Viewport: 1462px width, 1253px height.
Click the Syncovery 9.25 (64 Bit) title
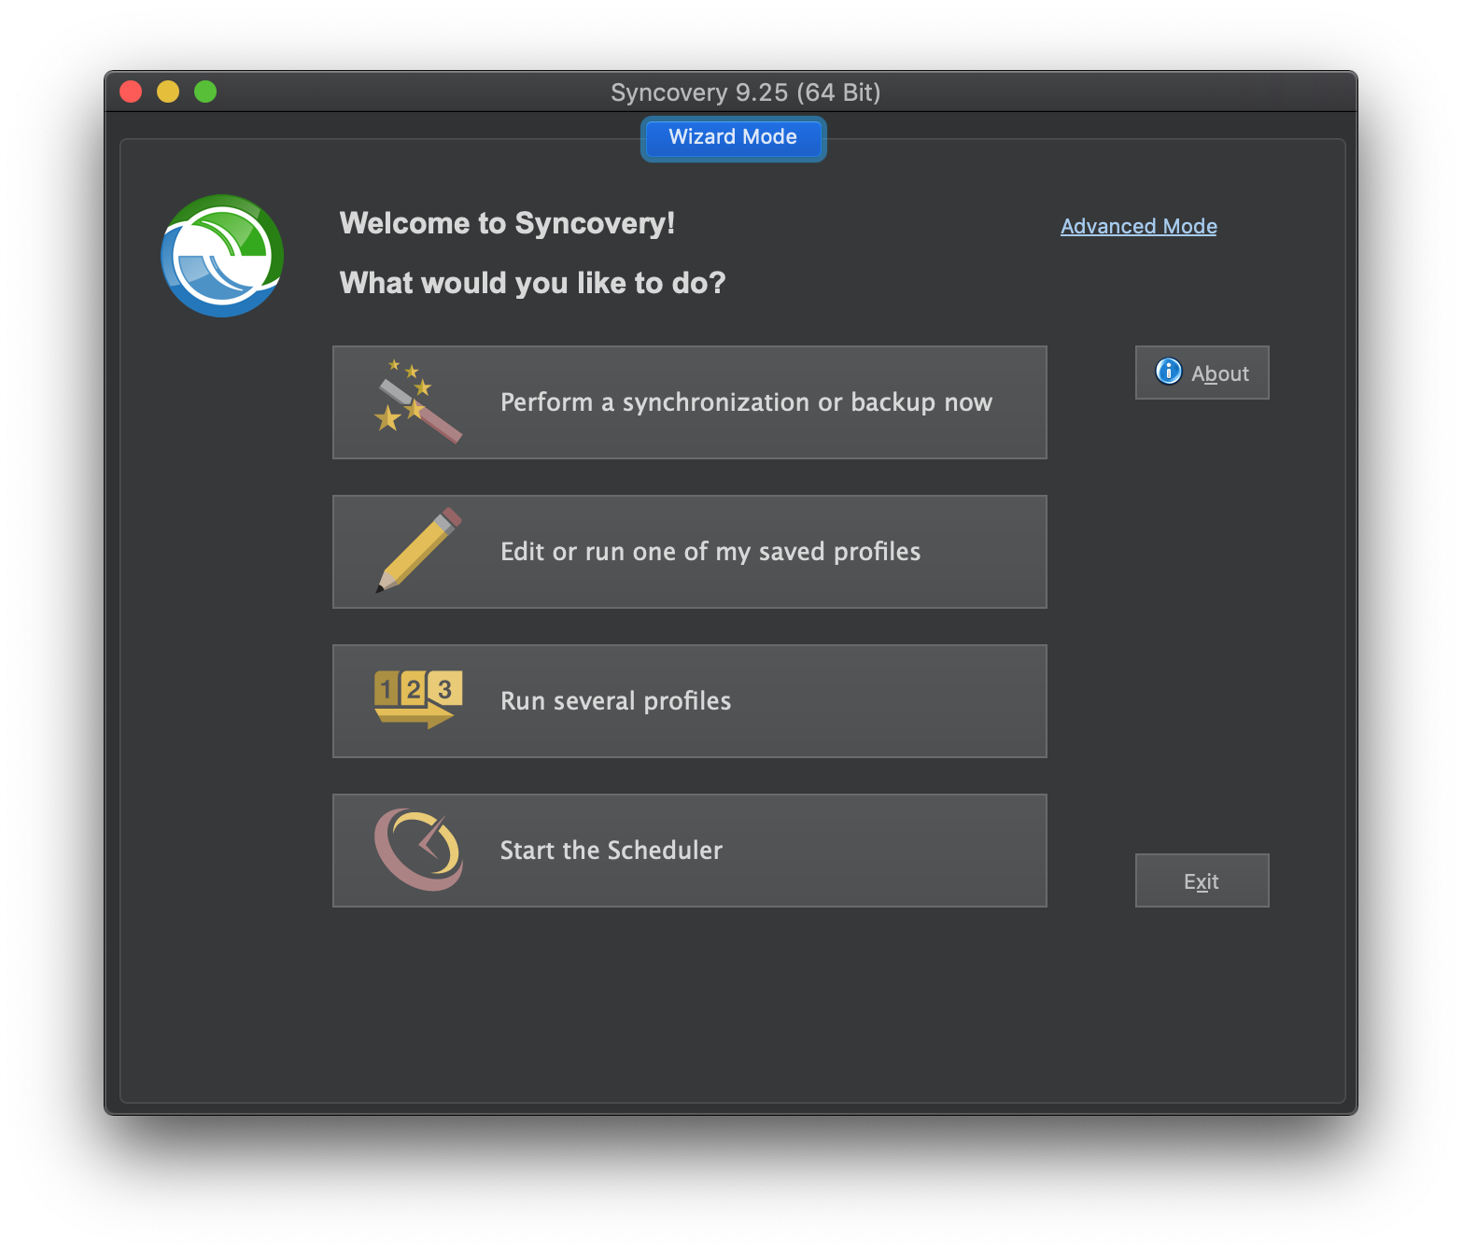(745, 92)
